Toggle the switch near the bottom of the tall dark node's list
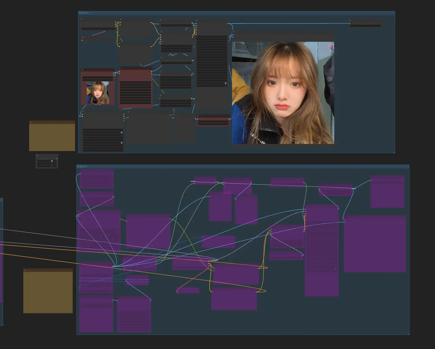The height and width of the screenshot is (349, 435). [226, 83]
